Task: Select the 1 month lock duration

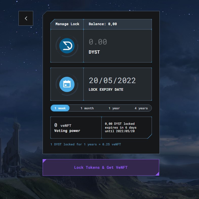Action: (x=87, y=108)
